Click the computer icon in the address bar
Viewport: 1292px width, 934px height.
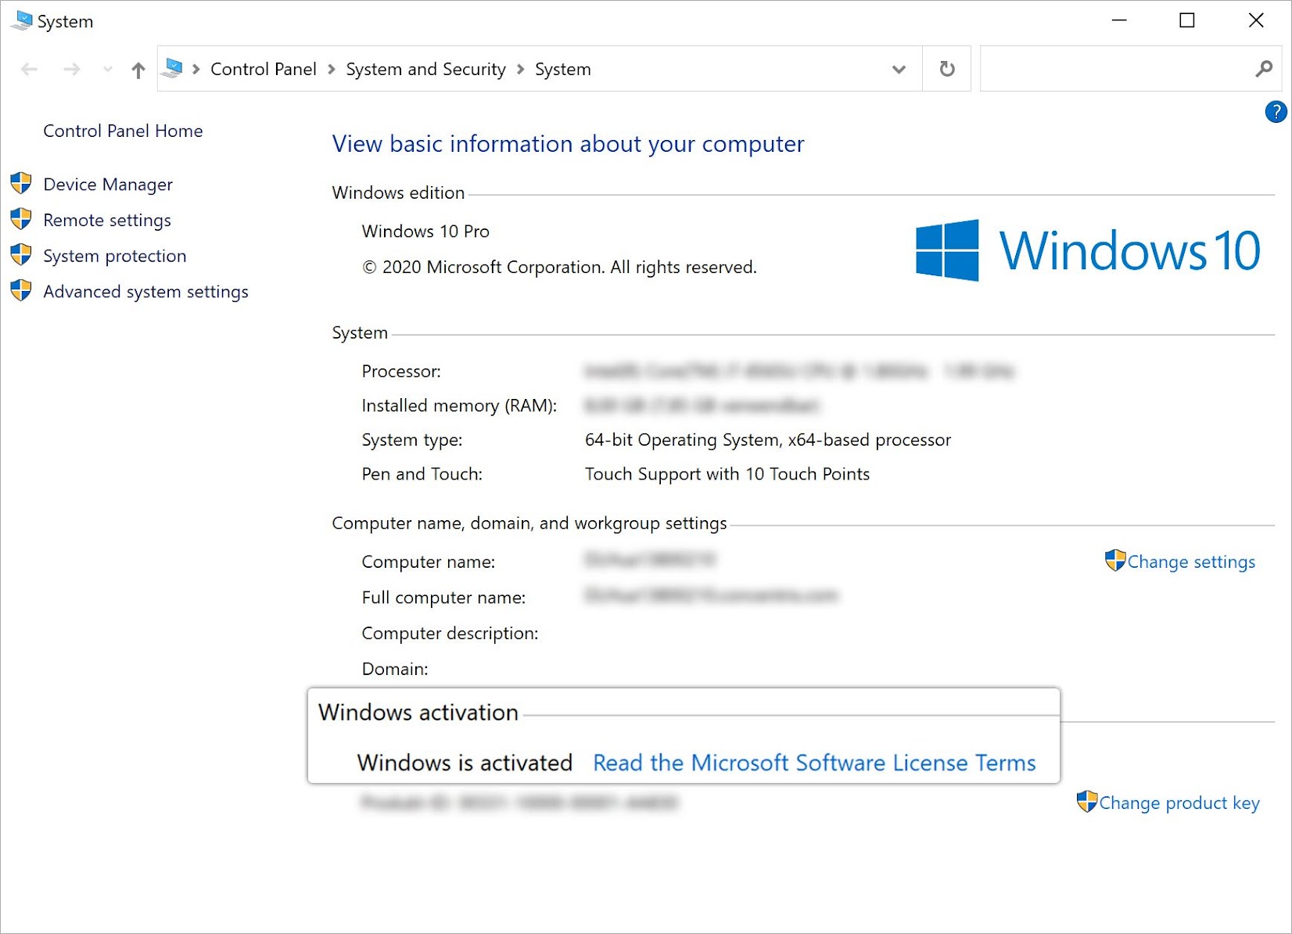173,69
